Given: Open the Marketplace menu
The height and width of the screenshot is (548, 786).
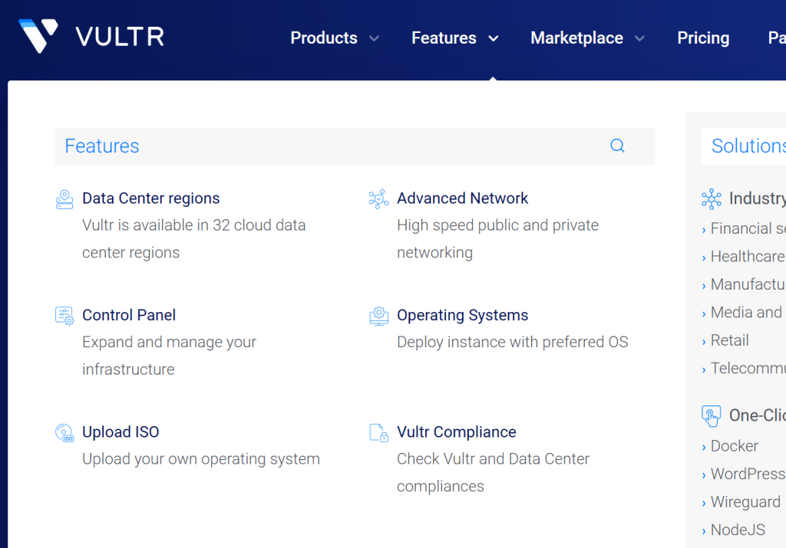Looking at the screenshot, I should click(577, 38).
